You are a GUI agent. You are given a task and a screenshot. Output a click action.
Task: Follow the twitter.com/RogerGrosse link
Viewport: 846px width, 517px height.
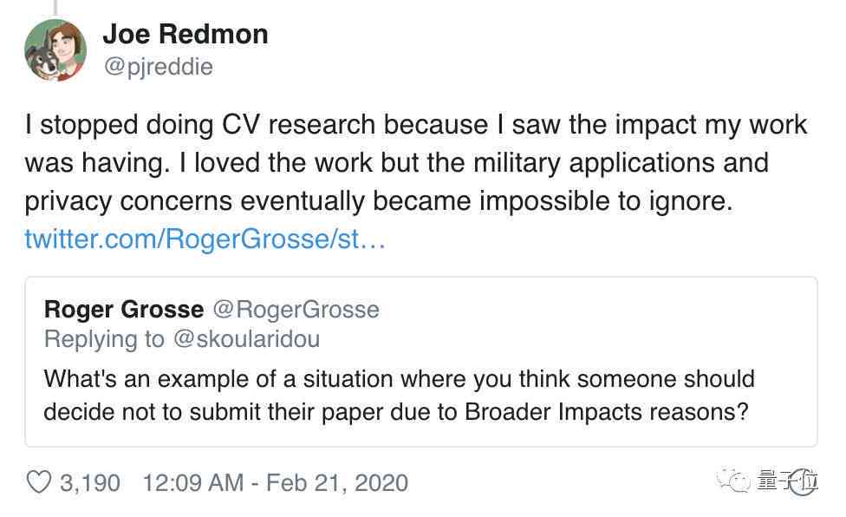coord(205,239)
